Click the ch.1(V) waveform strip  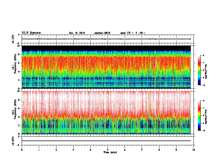pyautogui.click(x=108, y=39)
